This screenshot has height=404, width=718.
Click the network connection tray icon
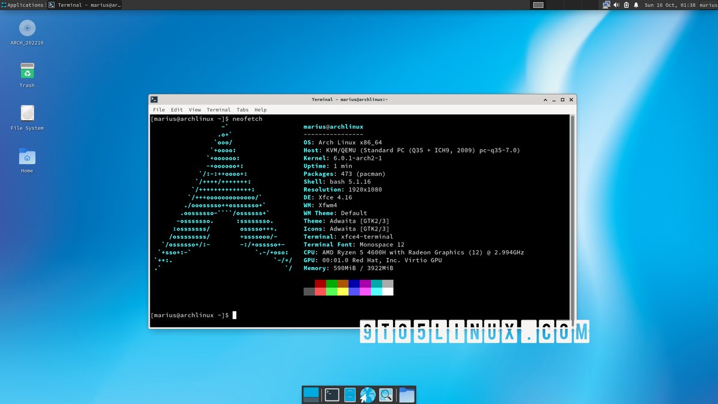(x=606, y=5)
